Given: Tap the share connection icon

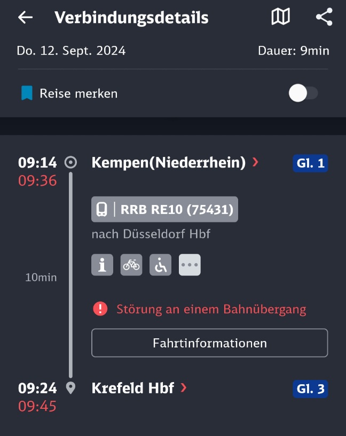Looking at the screenshot, I should click(324, 17).
